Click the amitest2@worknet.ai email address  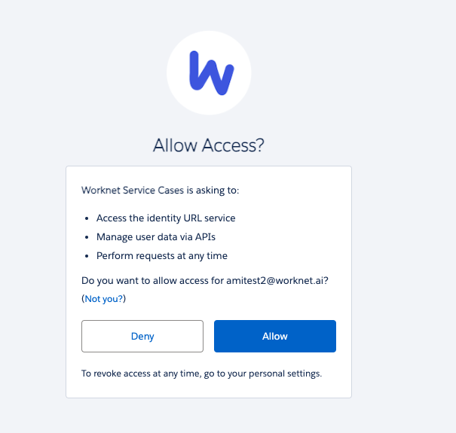[275, 280]
